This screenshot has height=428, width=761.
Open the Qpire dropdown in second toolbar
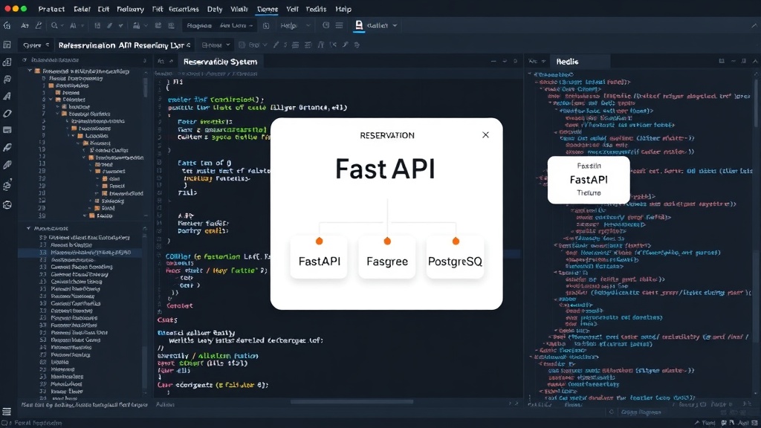pos(36,45)
